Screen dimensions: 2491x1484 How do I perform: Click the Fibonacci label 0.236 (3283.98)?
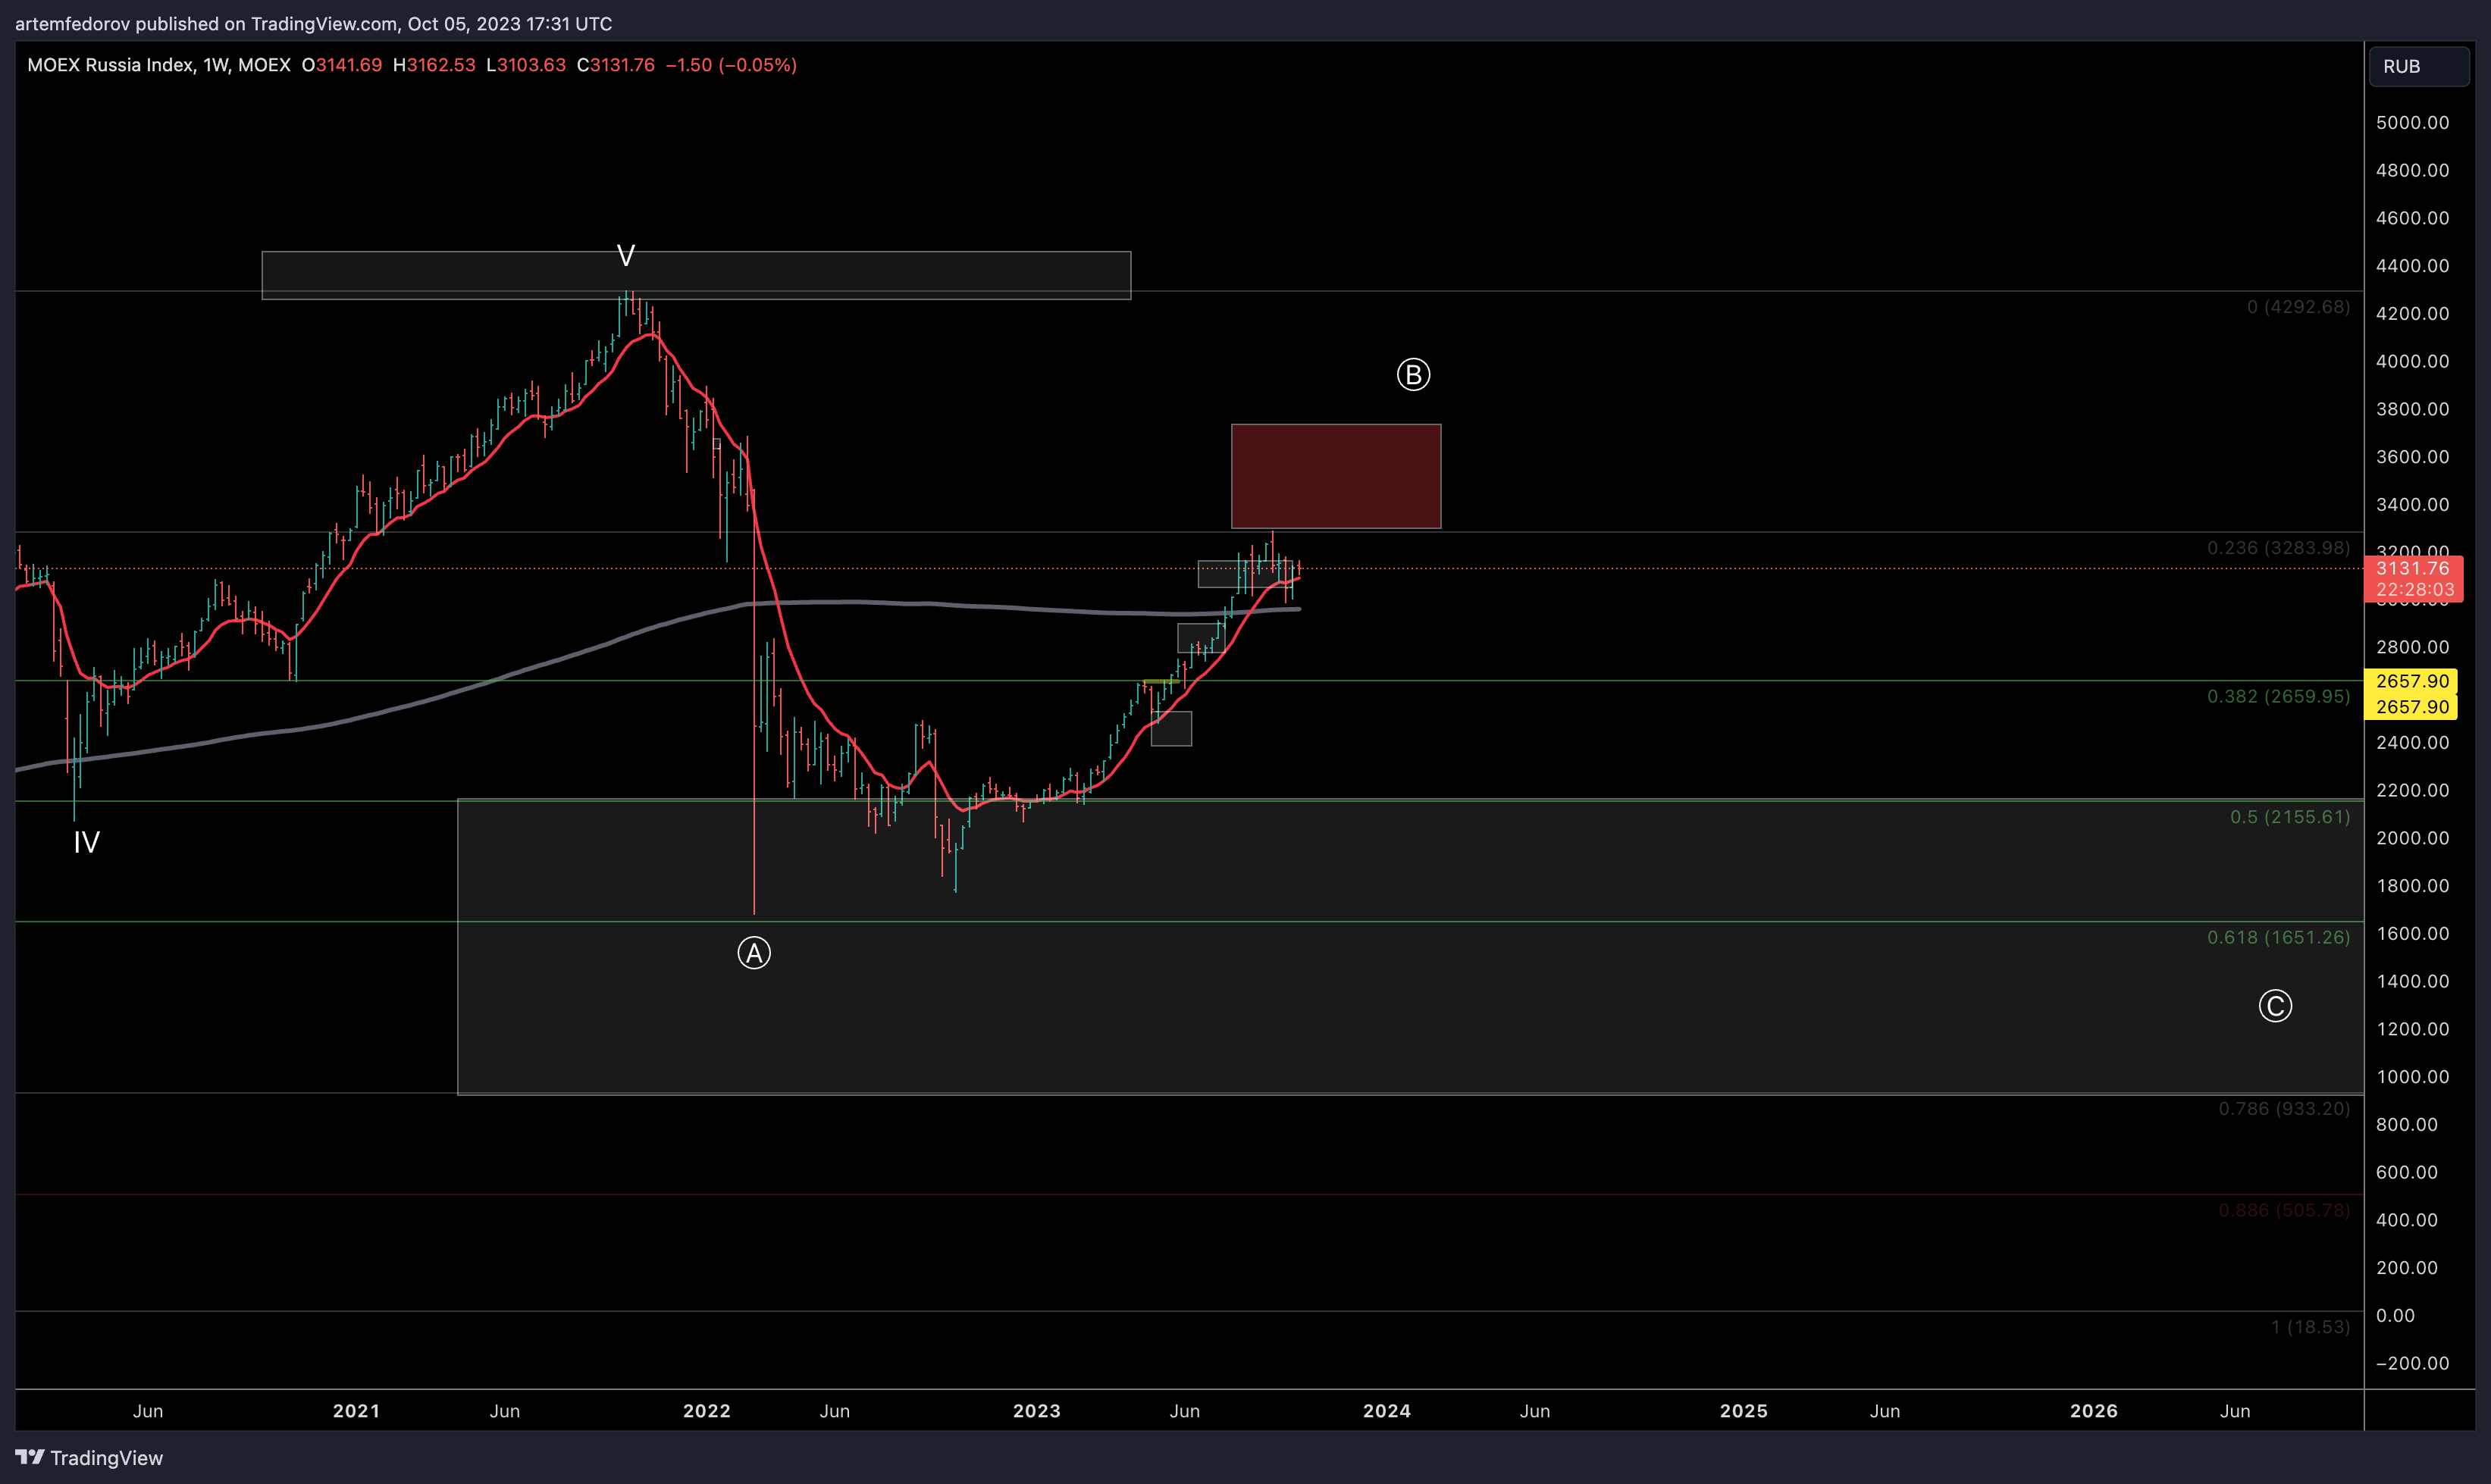(x=2278, y=548)
